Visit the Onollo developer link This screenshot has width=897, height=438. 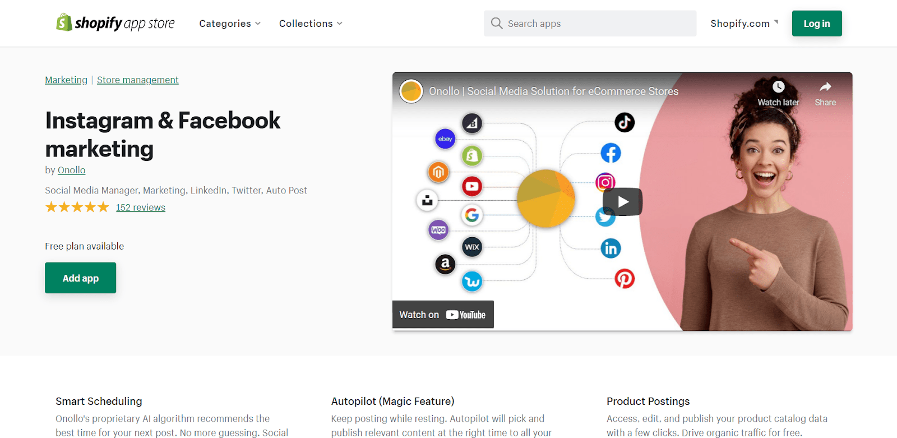71,170
